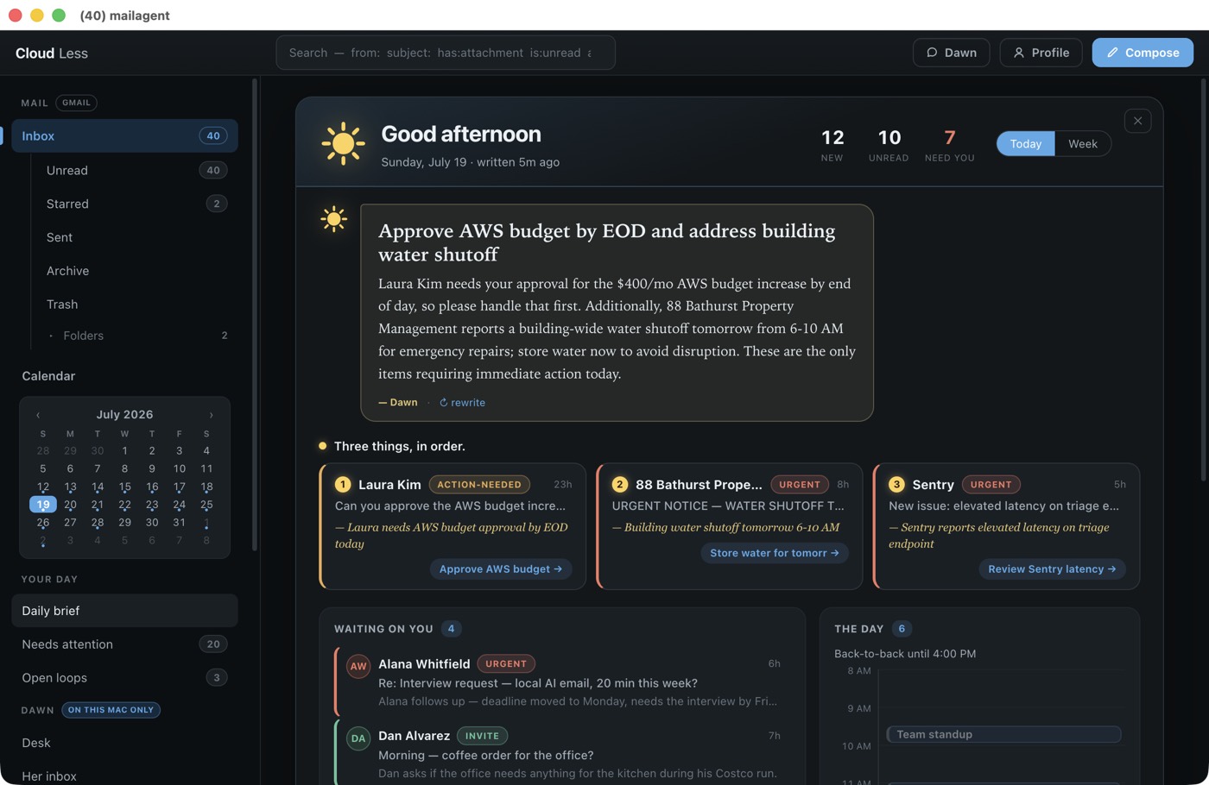
Task: Open Laura Kim priority card
Action: 453,526
